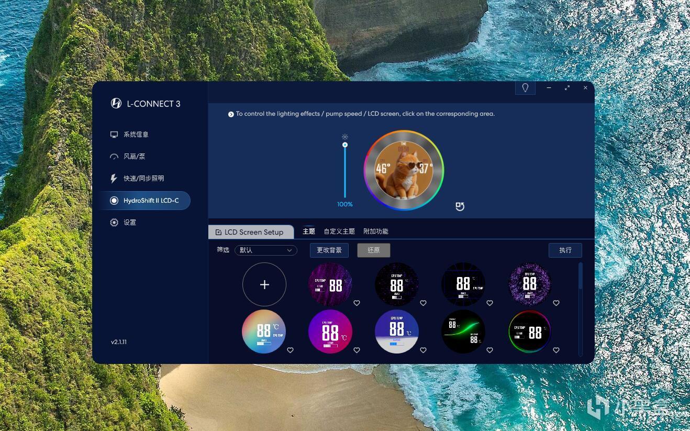Open the 快速/同步照明 lighting page
The width and height of the screenshot is (690, 431).
pyautogui.click(x=137, y=179)
